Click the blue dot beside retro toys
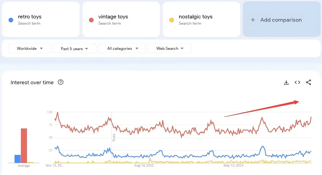The height and width of the screenshot is (175, 322). tap(11, 20)
